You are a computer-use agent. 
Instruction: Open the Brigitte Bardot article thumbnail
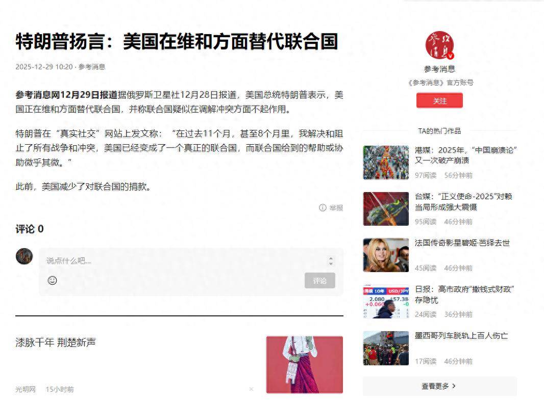coord(386,255)
